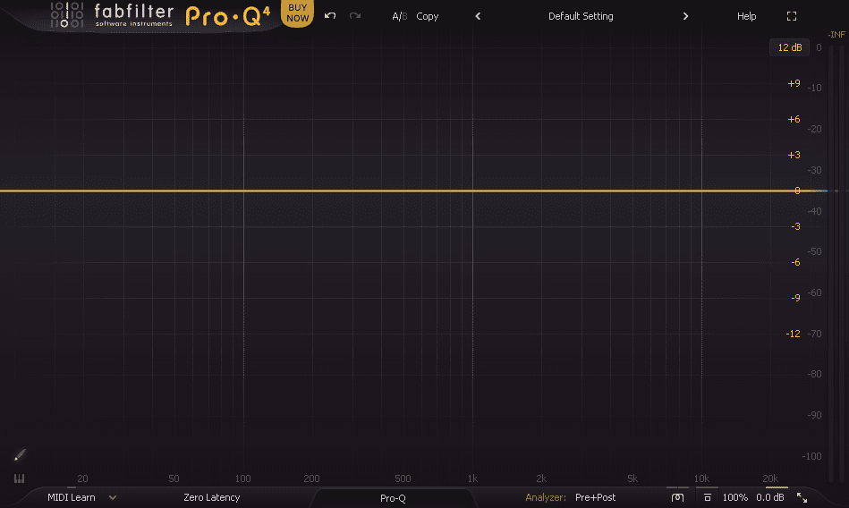Enter full screen mode icon
Screen dimensions: 849x508
point(792,16)
